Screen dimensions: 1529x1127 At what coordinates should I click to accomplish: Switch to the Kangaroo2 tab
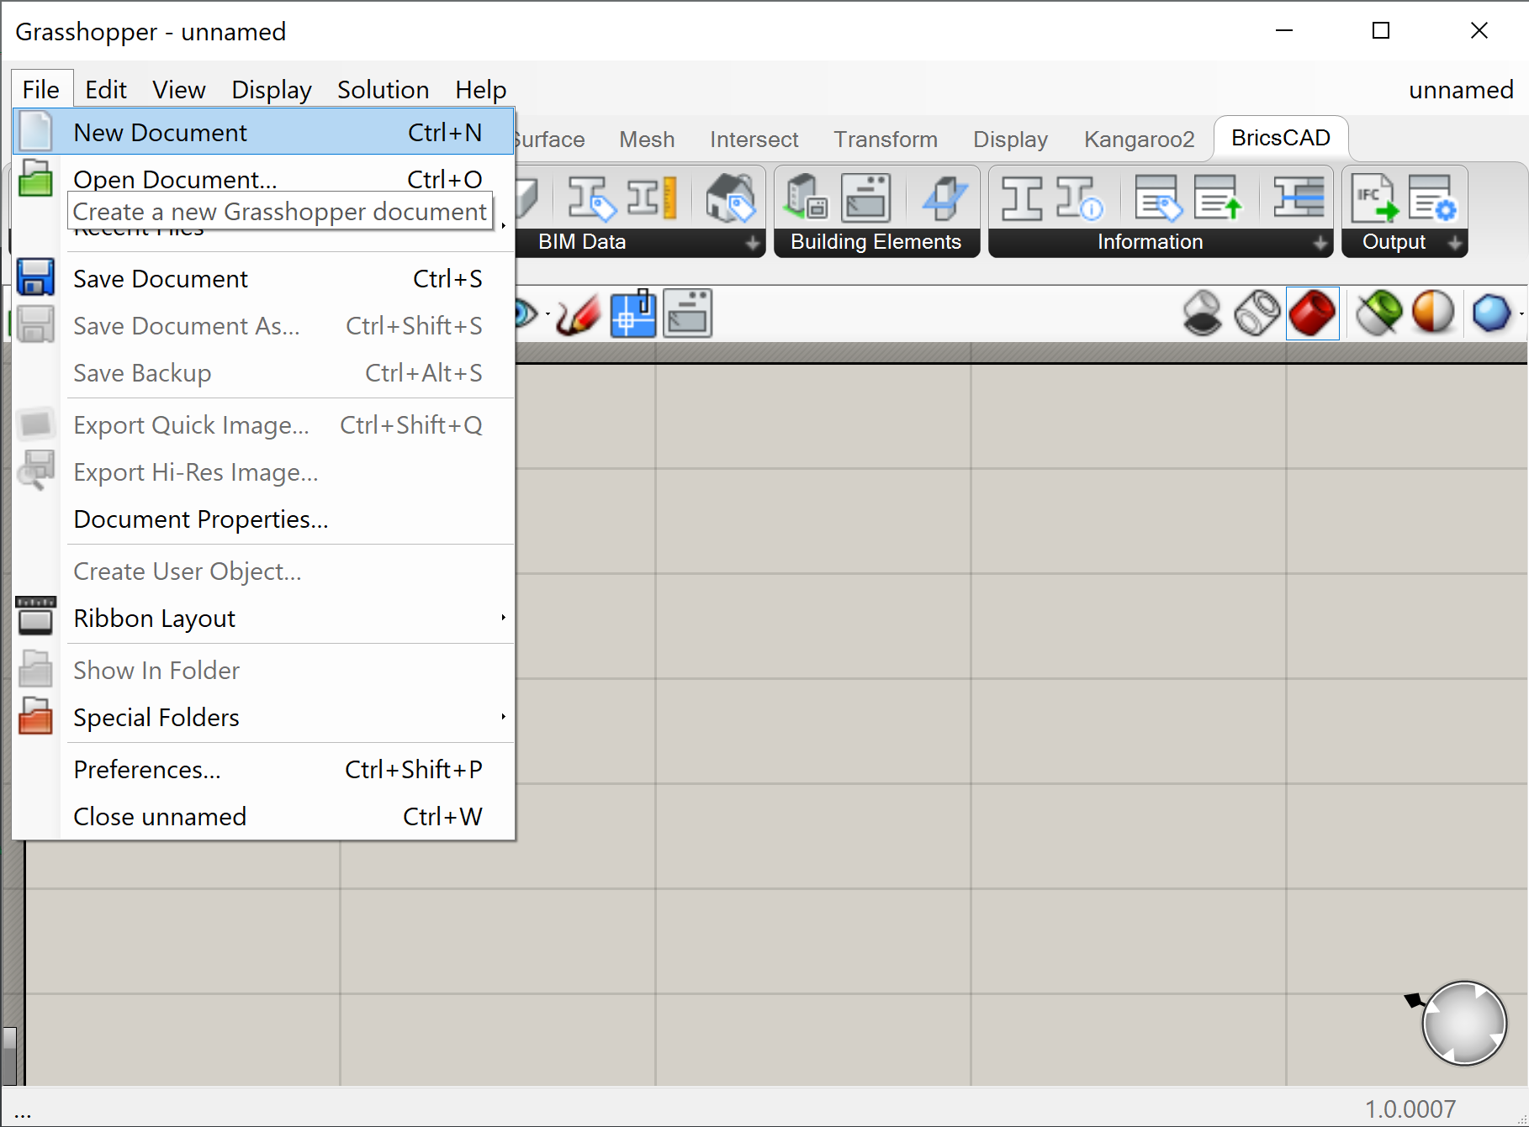[x=1139, y=140]
